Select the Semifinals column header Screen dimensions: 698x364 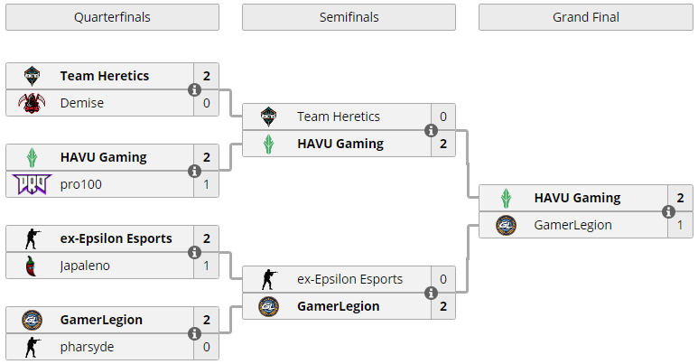(x=349, y=17)
